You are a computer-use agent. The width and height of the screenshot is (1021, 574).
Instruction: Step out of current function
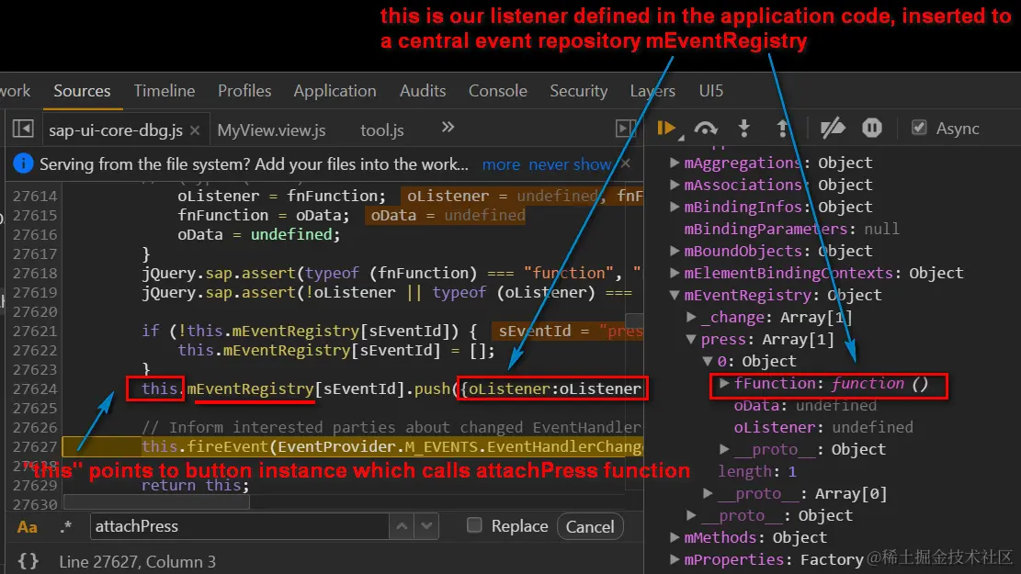click(783, 129)
